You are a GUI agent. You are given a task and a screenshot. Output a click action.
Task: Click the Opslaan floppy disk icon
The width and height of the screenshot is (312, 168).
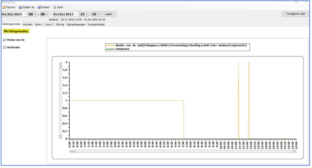point(39,7)
